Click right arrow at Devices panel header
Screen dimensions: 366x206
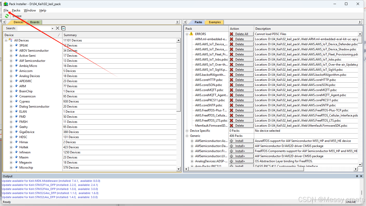point(178,22)
